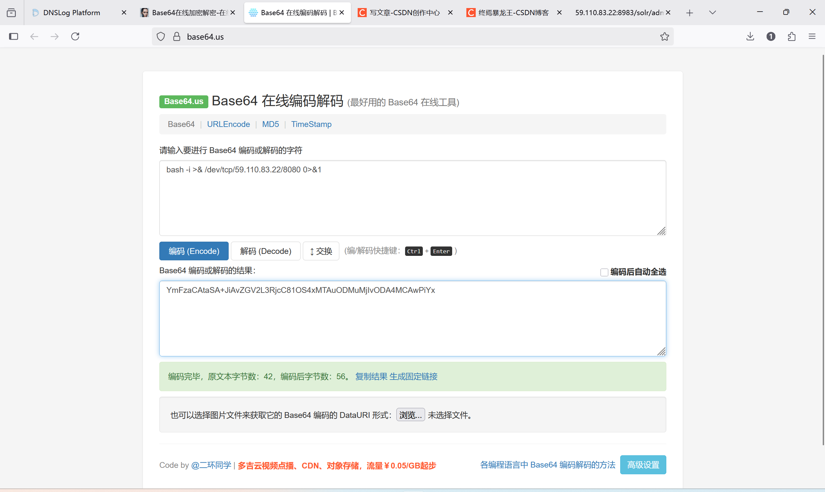
Task: Open a new browser tab
Action: [x=690, y=13]
